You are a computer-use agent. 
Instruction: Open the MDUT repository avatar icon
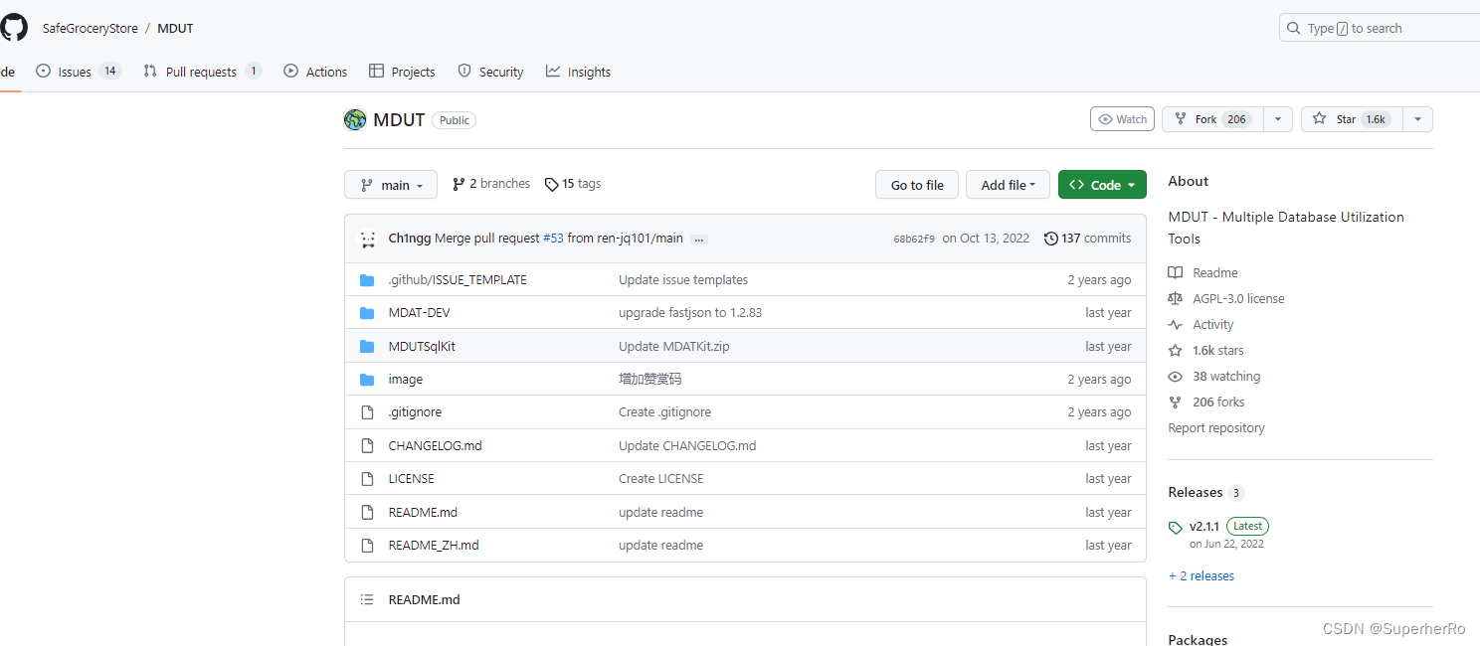(x=355, y=120)
